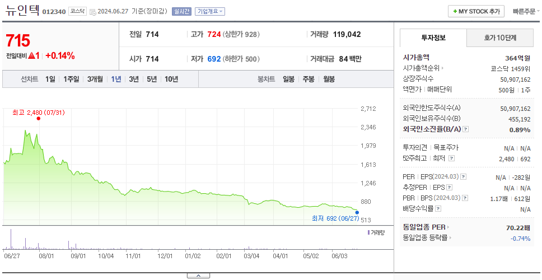Click the 거래량 legend on volume chart

(x=376, y=232)
